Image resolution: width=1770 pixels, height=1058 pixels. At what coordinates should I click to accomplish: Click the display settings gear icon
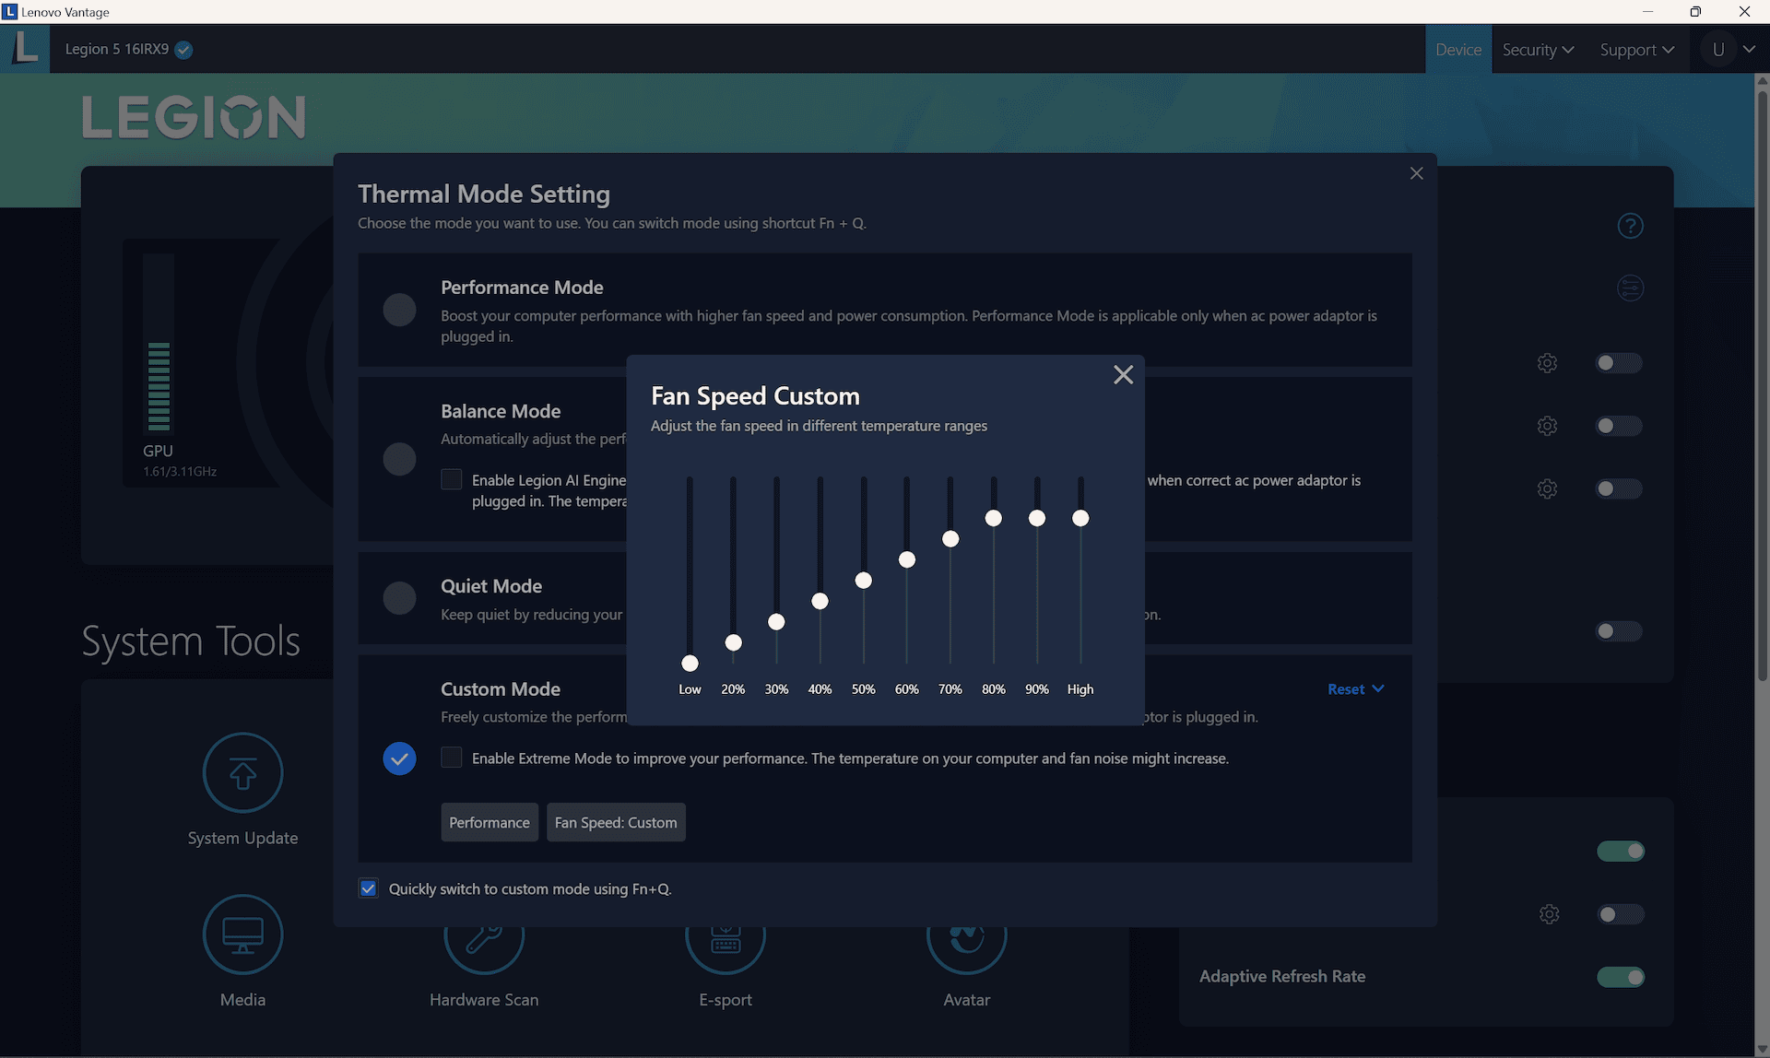(1548, 914)
